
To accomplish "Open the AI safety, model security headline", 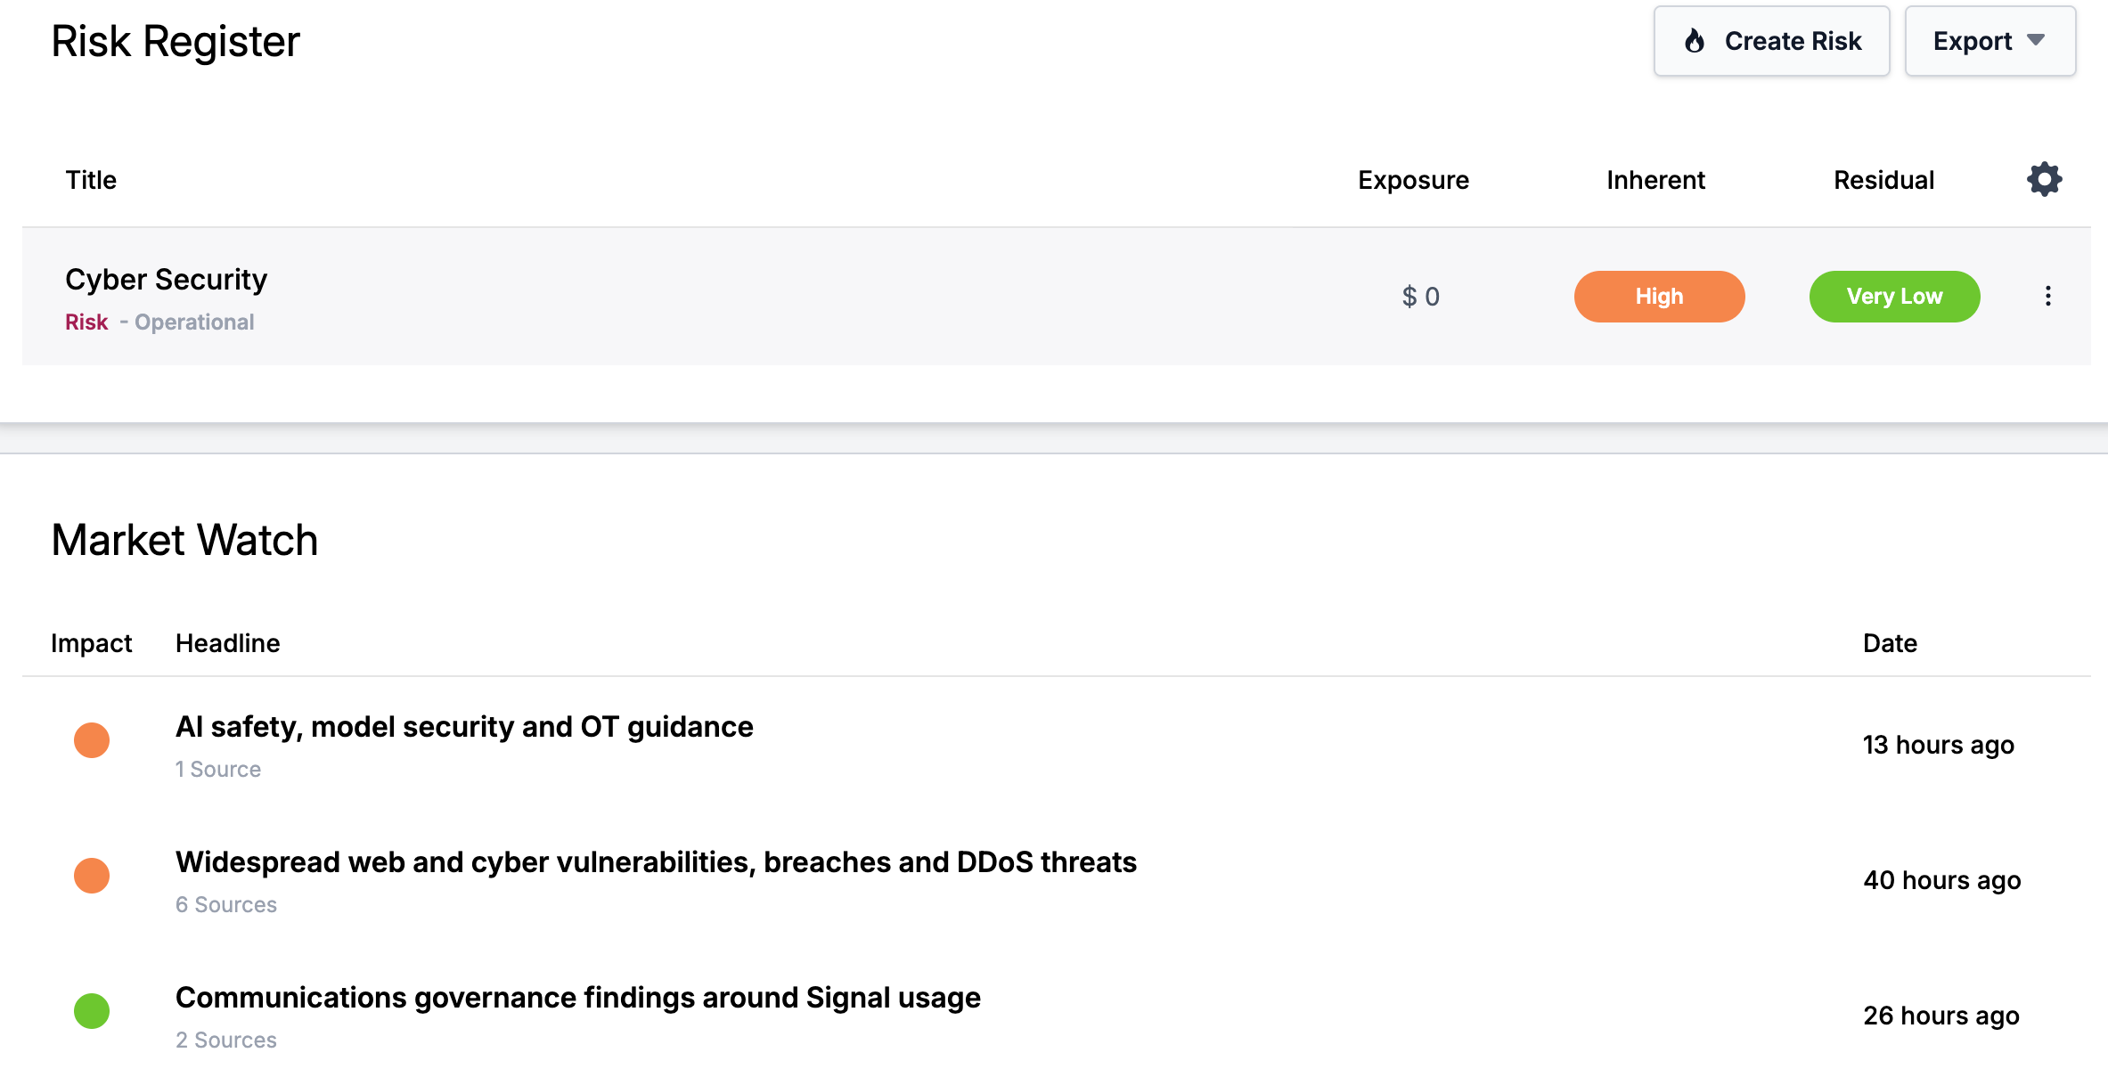I will (x=464, y=727).
